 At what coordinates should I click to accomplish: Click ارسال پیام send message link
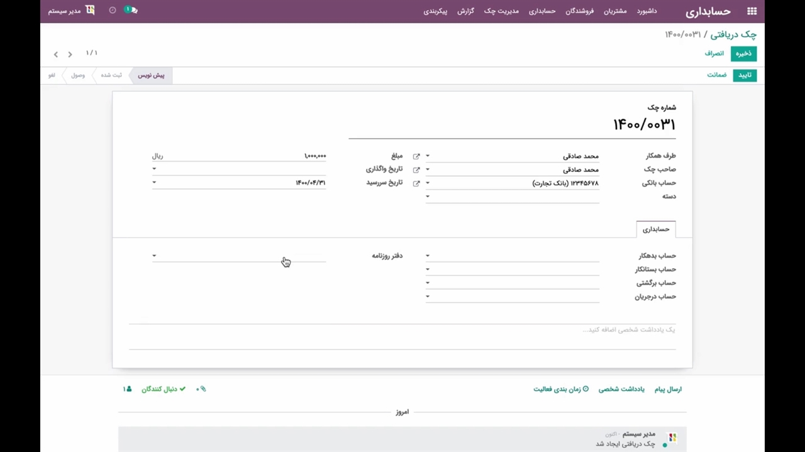668,389
